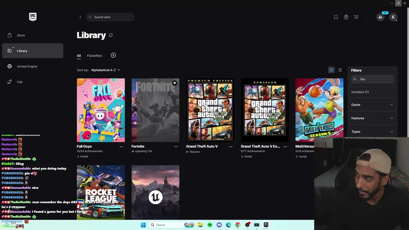Open the K profile avatar menu

point(393,17)
